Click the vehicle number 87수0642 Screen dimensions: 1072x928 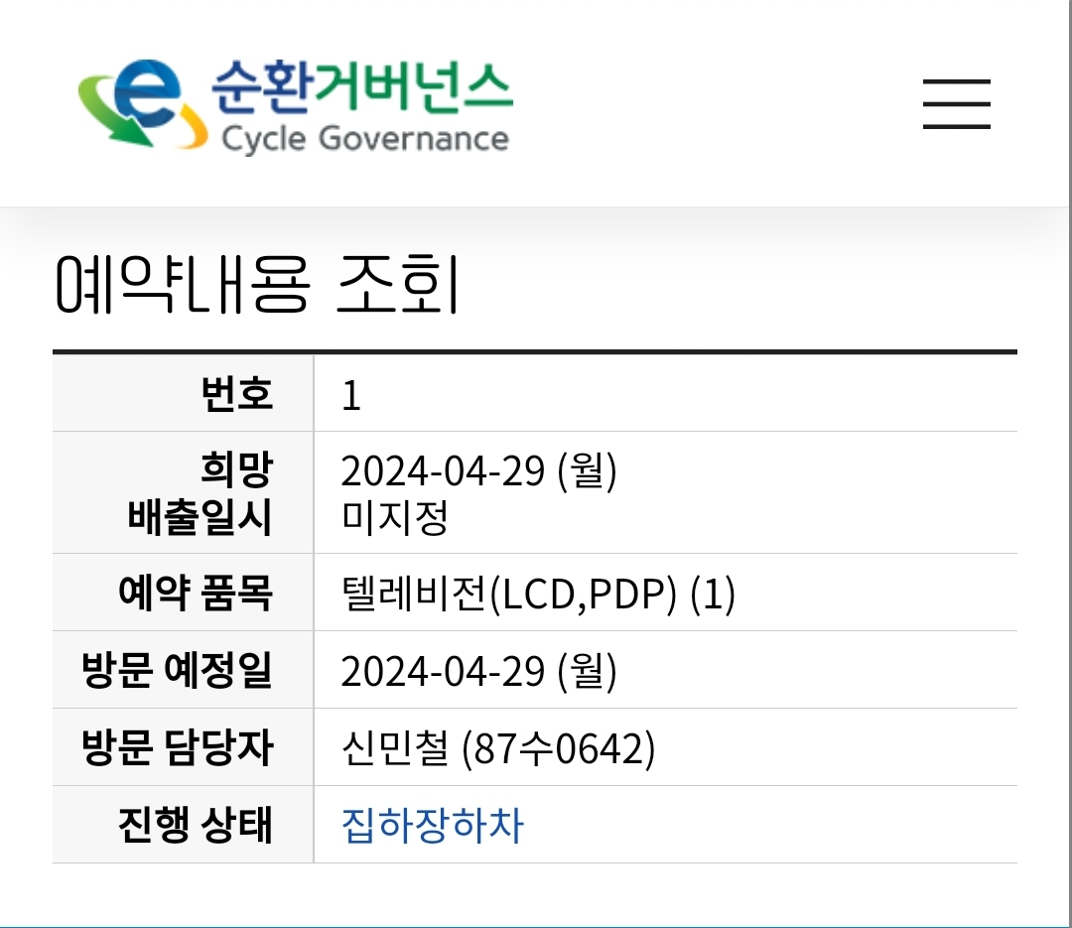pos(559,749)
